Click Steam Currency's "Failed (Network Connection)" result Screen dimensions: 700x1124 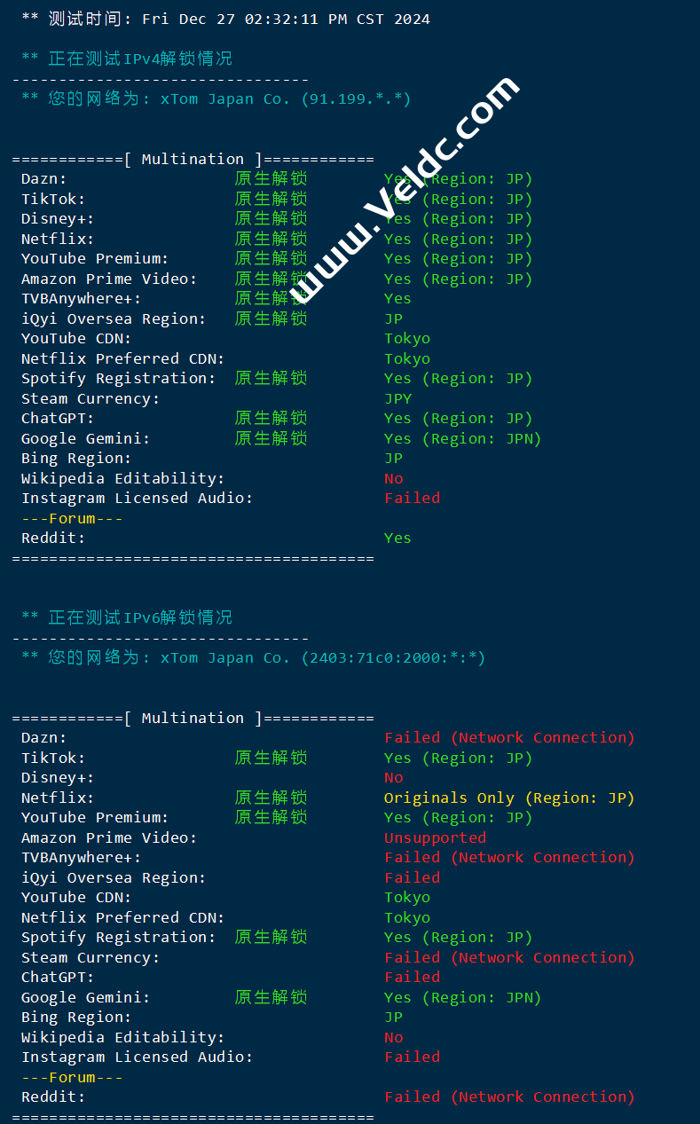pyautogui.click(x=509, y=958)
